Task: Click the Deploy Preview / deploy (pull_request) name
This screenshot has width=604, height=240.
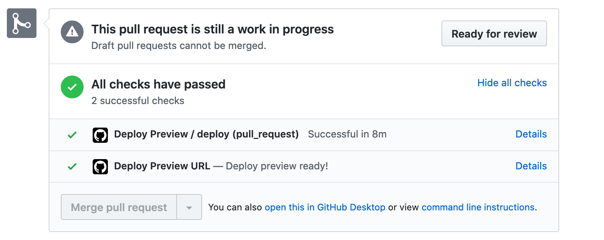Action: click(x=206, y=134)
